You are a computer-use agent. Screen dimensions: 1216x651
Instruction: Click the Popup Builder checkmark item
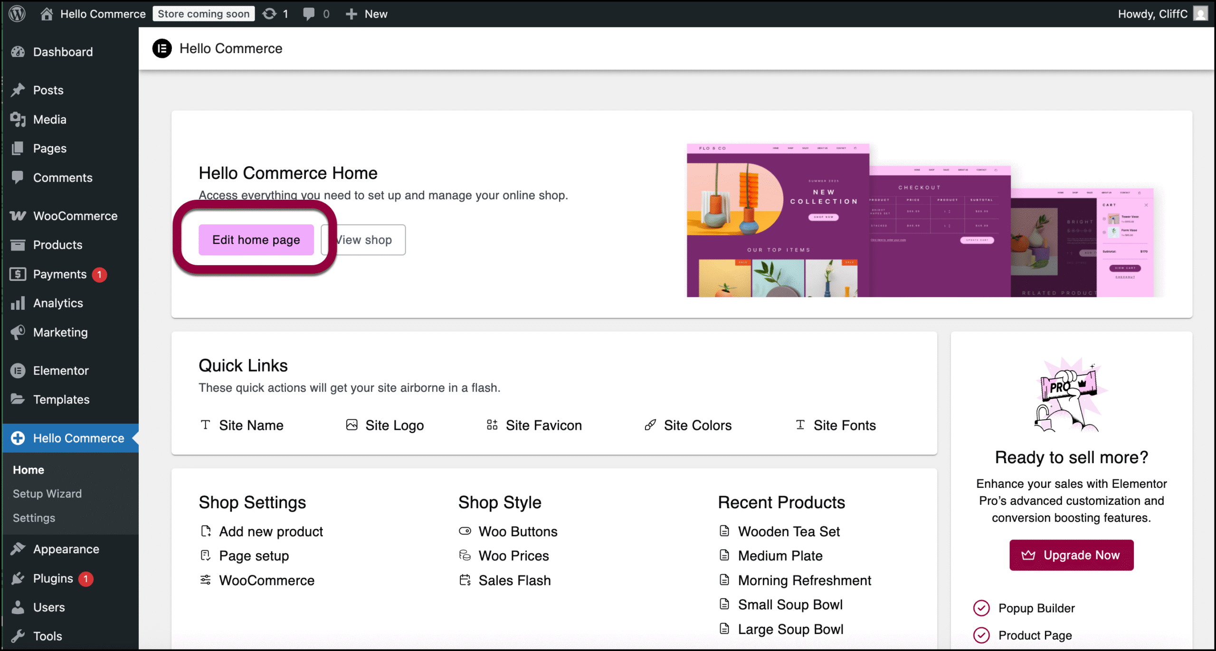(x=1024, y=608)
